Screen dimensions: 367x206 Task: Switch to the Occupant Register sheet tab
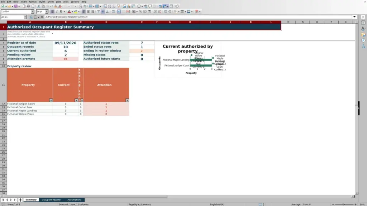pos(52,200)
